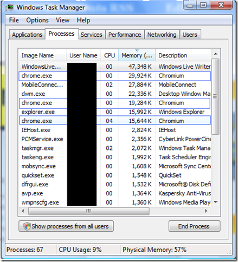
Task: Sort by the CPU column header
Action: click(x=110, y=55)
